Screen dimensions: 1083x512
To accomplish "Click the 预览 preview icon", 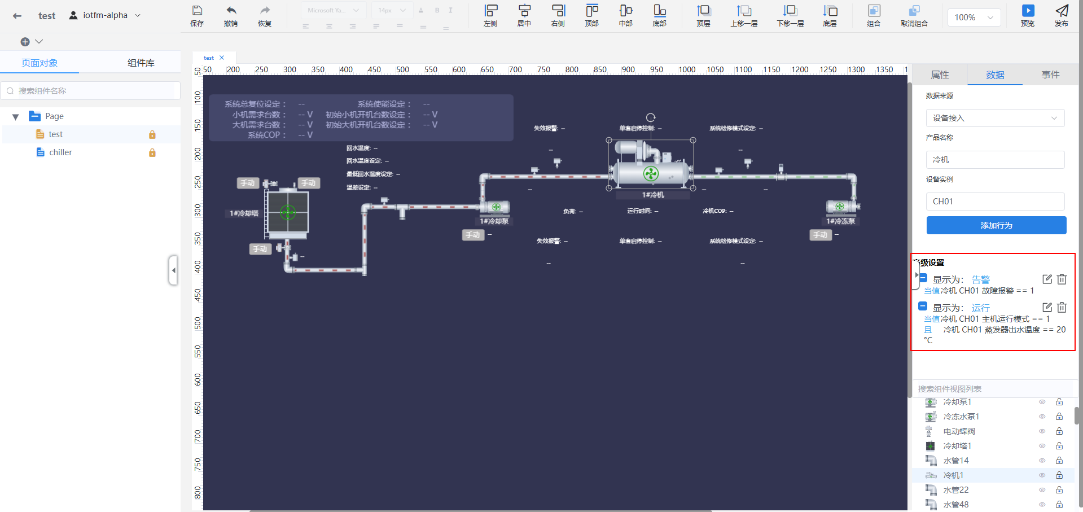I will tap(1028, 11).
